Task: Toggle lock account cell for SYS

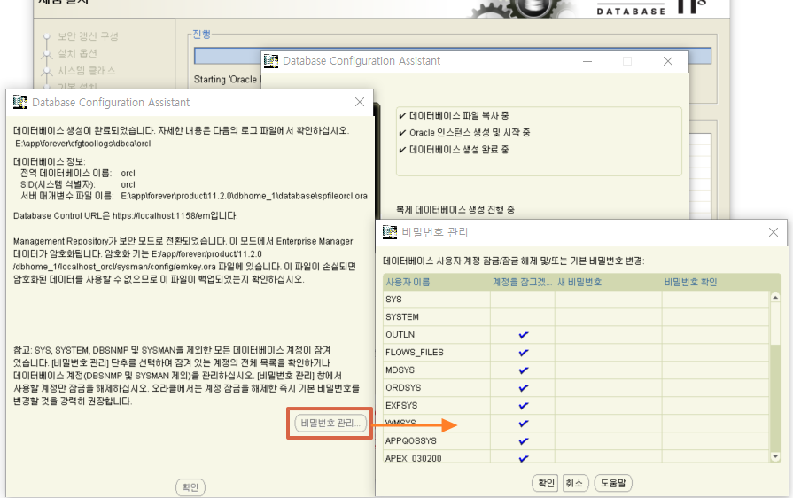Action: point(523,300)
